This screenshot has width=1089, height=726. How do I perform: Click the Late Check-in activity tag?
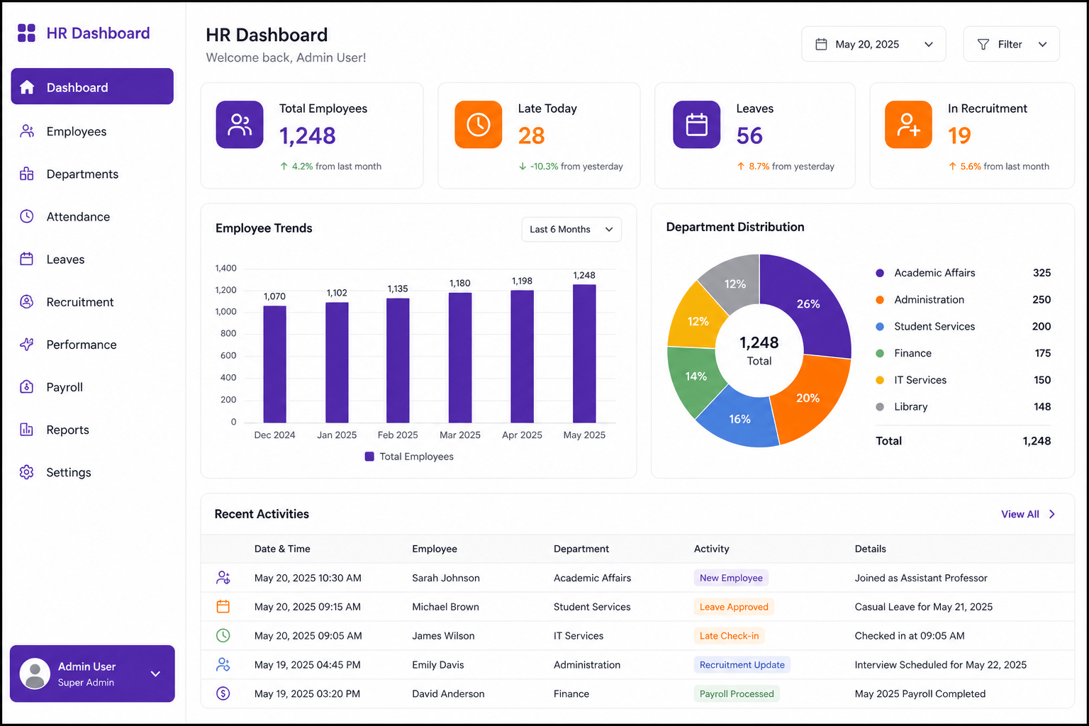[x=729, y=636]
